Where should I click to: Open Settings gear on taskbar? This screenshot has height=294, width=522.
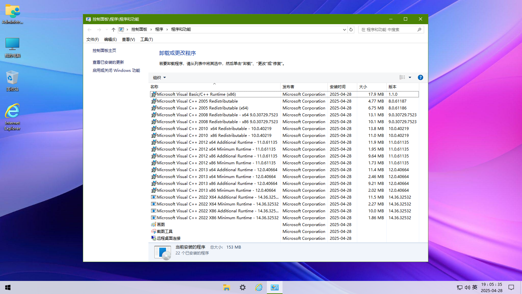pyautogui.click(x=243, y=287)
